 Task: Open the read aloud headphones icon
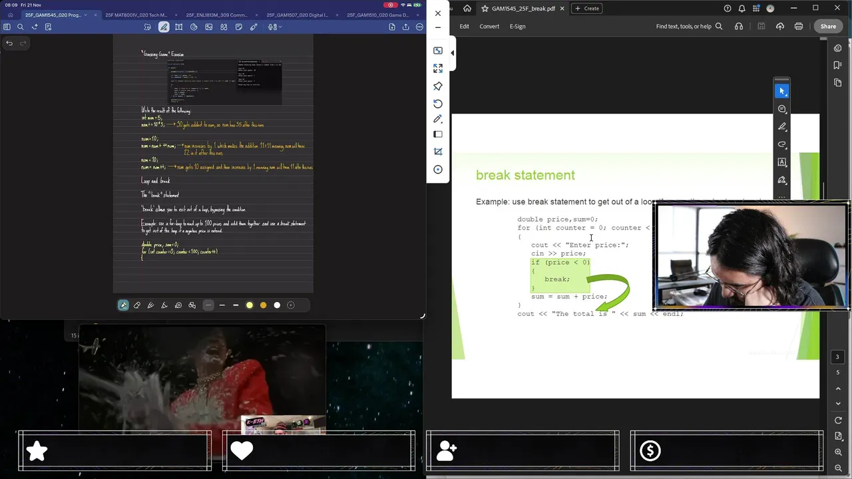(x=739, y=27)
